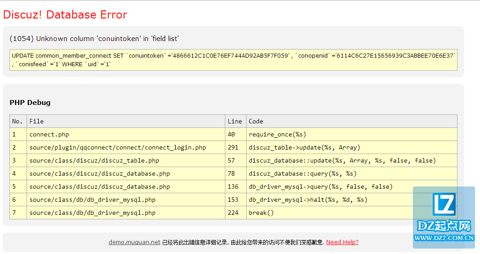Click the Chinese apology message in footer
480x254 pixels.
click(x=243, y=242)
